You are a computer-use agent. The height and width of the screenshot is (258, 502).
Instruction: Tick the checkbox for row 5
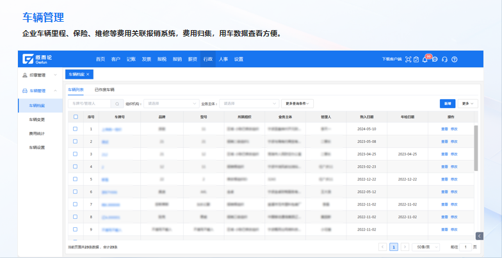pyautogui.click(x=76, y=179)
